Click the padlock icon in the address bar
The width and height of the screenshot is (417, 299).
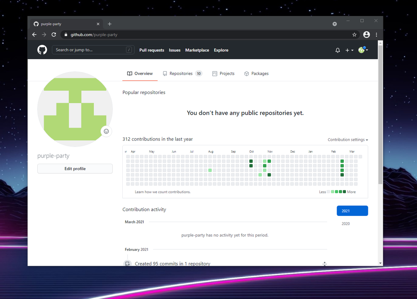66,34
